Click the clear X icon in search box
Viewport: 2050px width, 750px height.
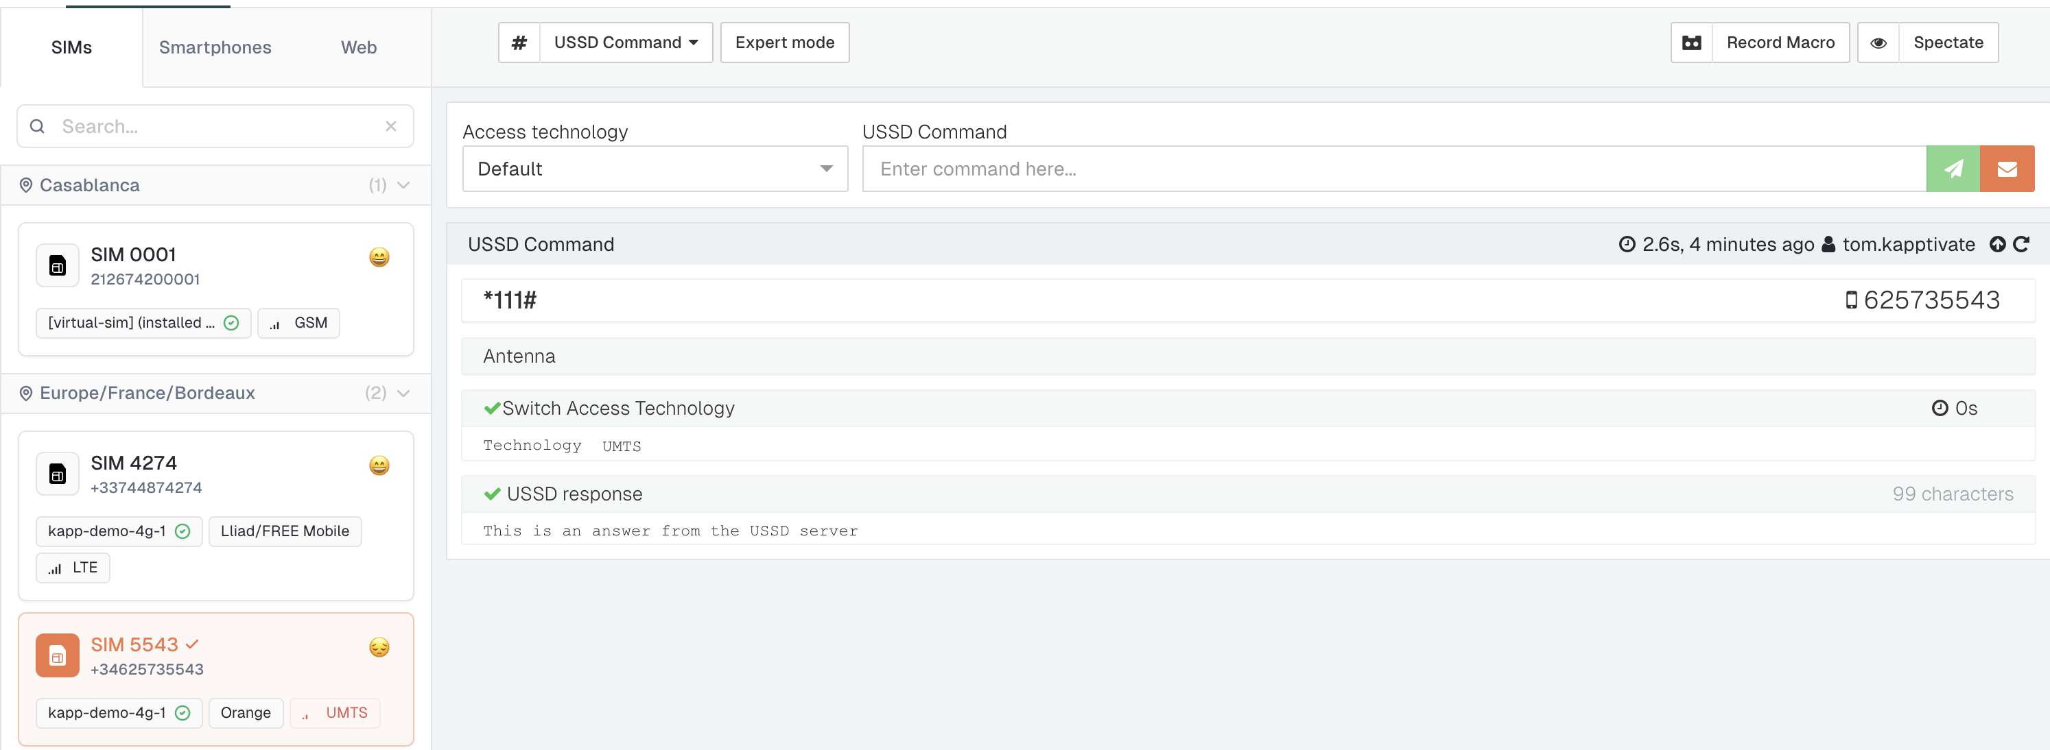coord(391,125)
